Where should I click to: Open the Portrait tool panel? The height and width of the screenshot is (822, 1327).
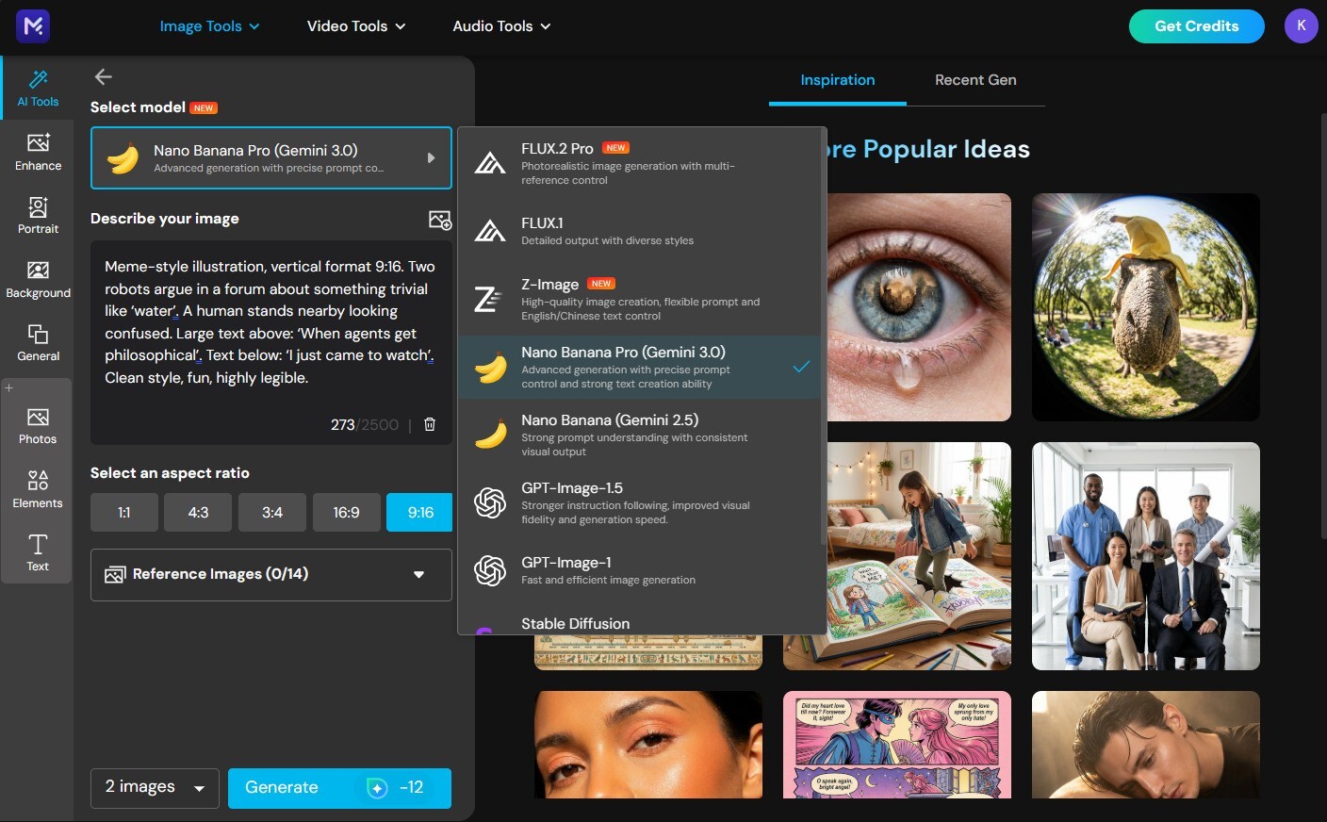point(38,214)
